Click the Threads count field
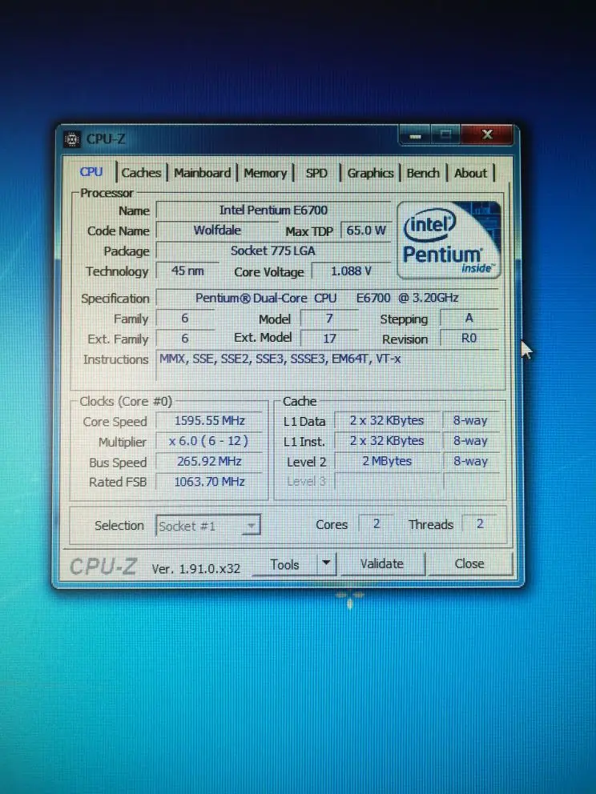The image size is (596, 794). pos(480,524)
